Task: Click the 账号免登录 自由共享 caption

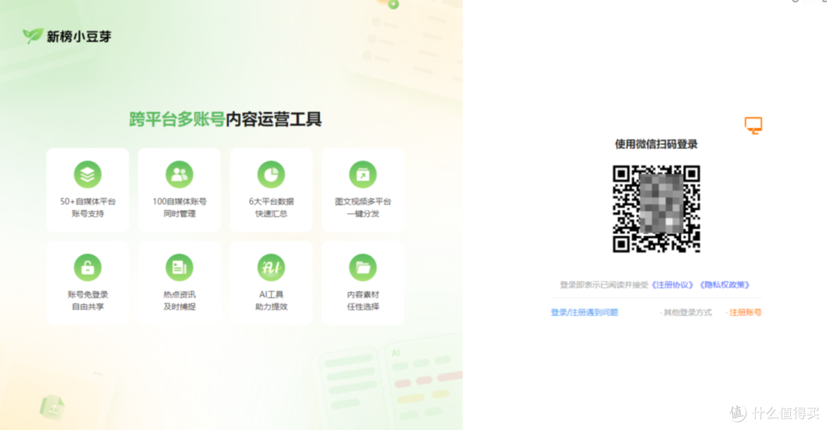Action: tap(87, 300)
